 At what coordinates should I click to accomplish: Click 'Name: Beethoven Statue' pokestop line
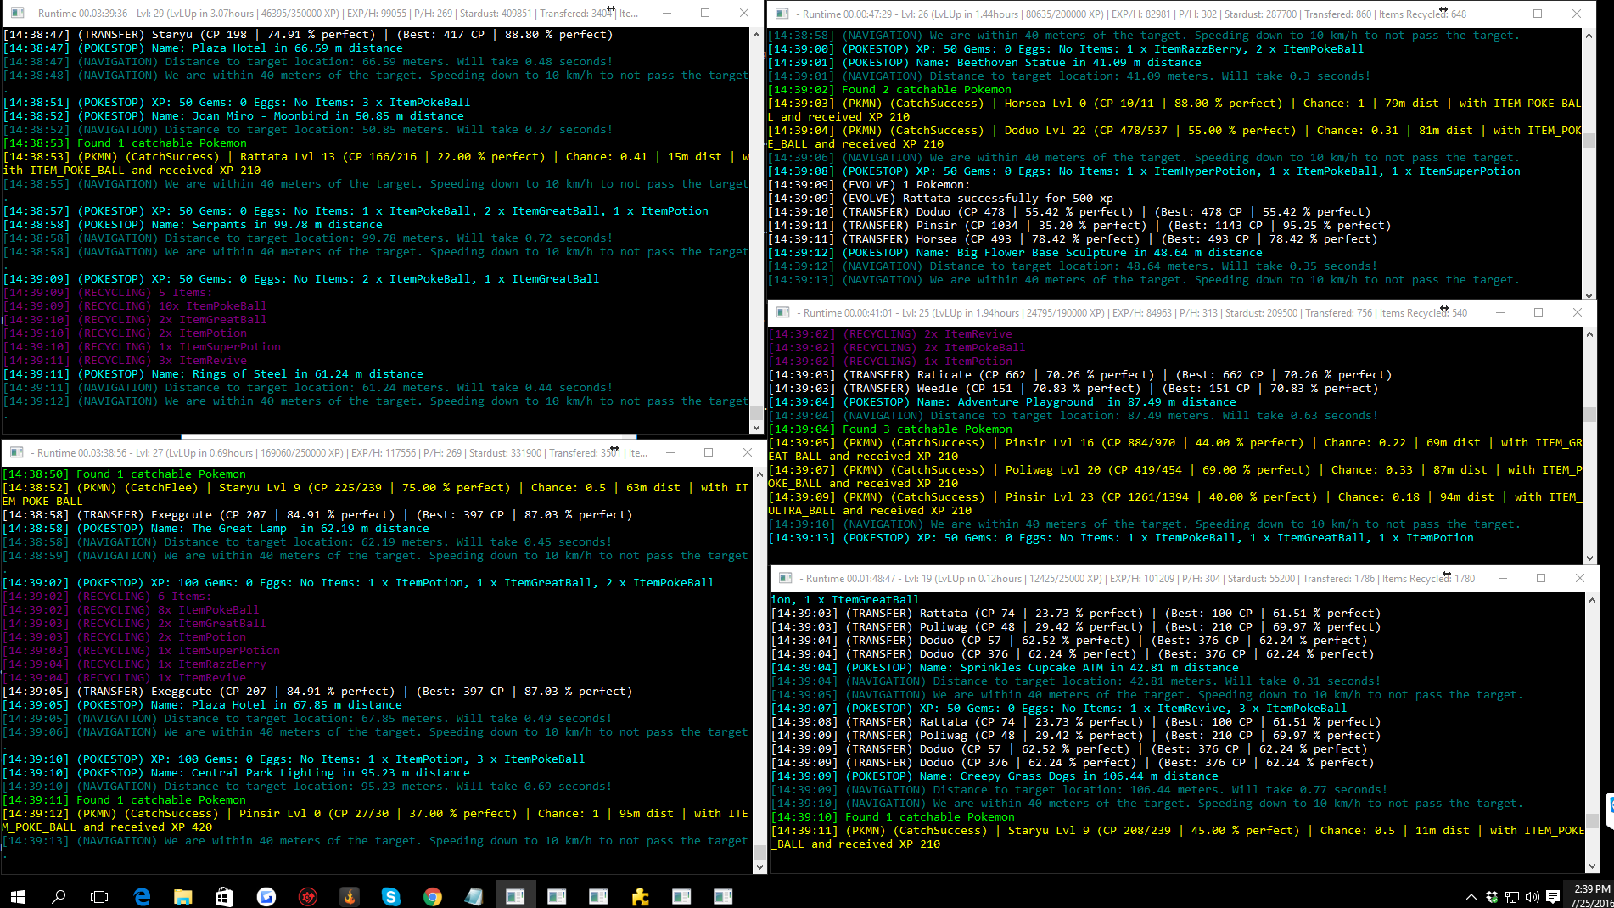[984, 63]
